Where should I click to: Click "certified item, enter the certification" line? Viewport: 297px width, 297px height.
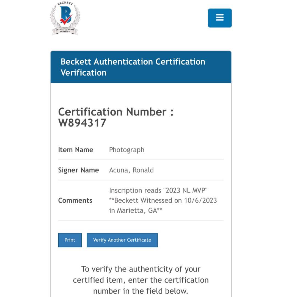point(141,280)
